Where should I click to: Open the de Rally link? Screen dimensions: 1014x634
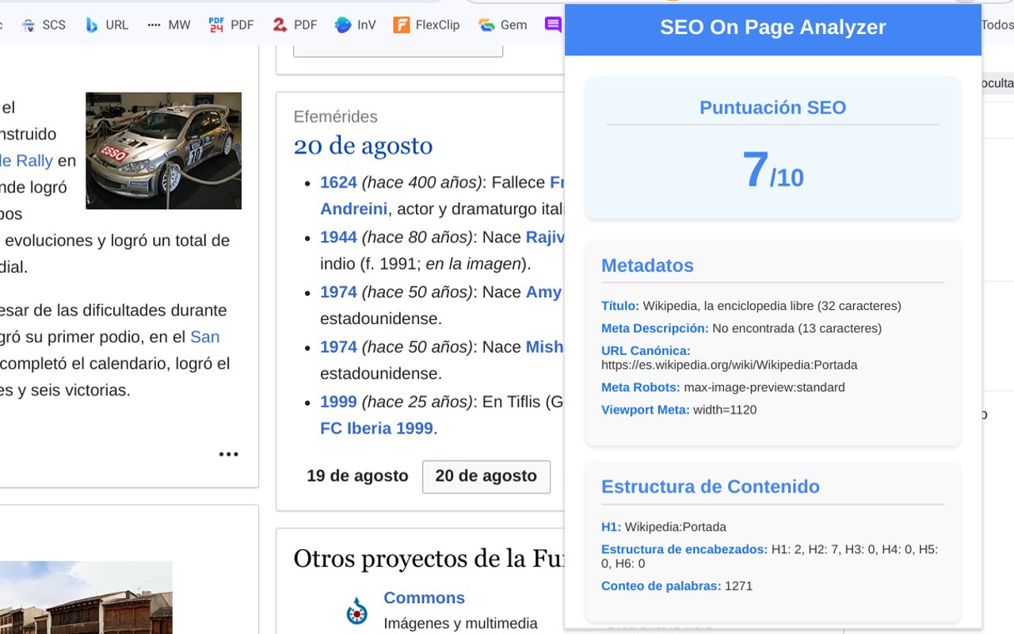26,160
